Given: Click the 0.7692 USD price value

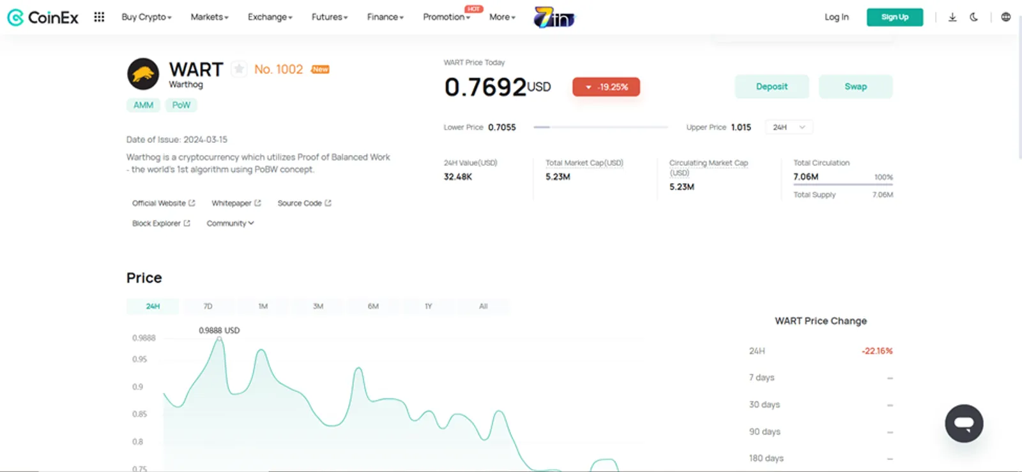Looking at the screenshot, I should click(x=497, y=87).
